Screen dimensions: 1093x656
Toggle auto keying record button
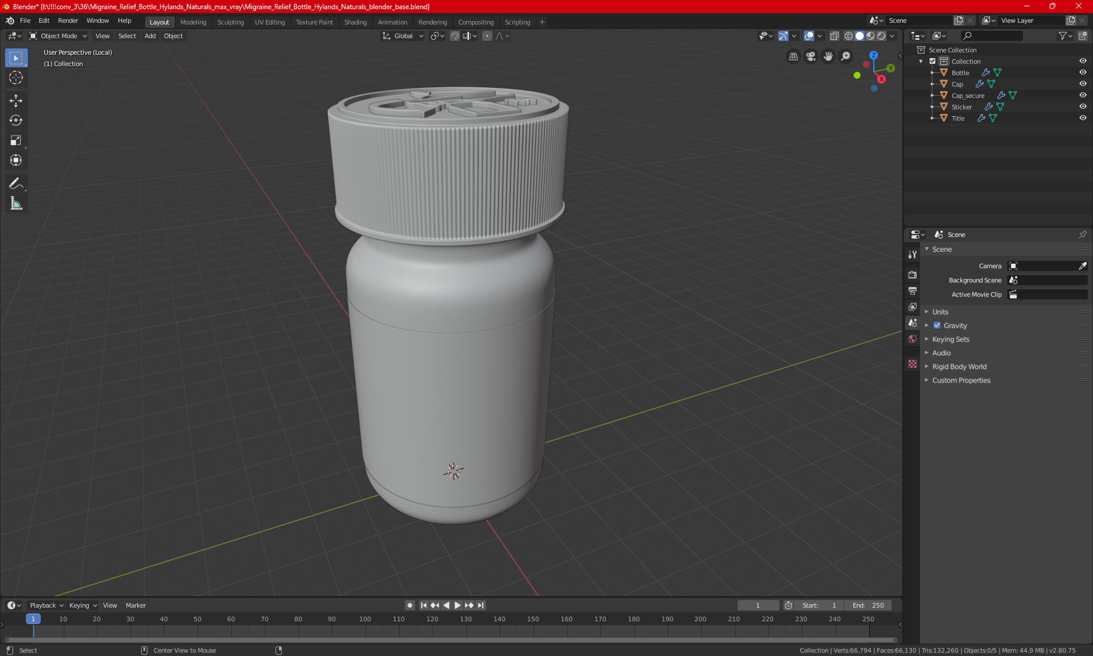coord(409,605)
